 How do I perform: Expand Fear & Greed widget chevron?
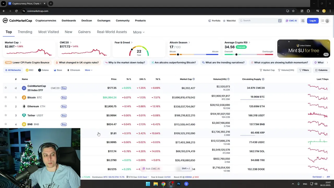tap(132, 43)
